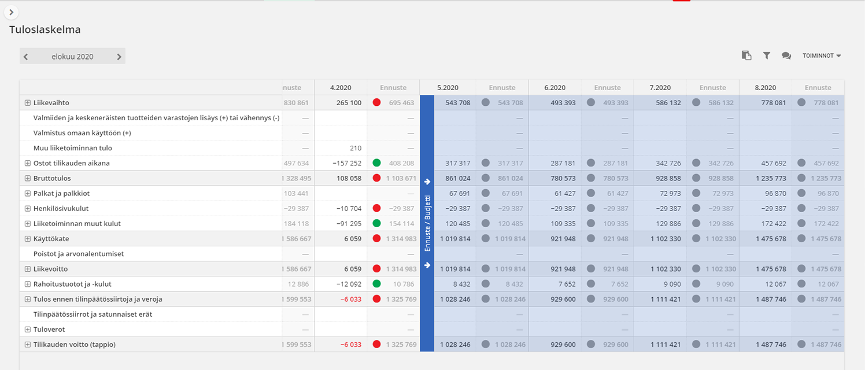Click gray status dot for Liikevaihto 5.2020 forecast
The image size is (865, 370).
tap(485, 102)
